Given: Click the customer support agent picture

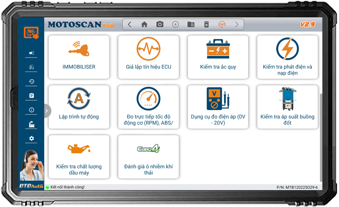Looking at the screenshot, I should (32, 165).
